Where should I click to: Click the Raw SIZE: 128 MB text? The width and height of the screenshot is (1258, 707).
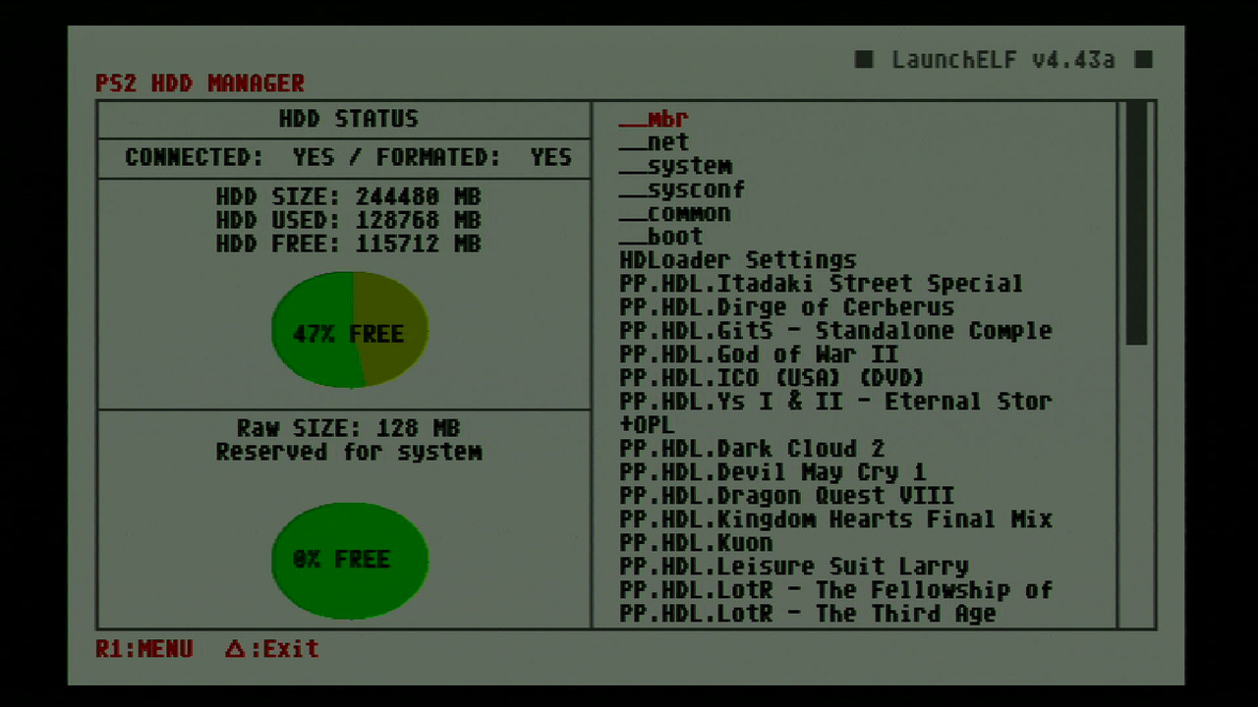349,428
